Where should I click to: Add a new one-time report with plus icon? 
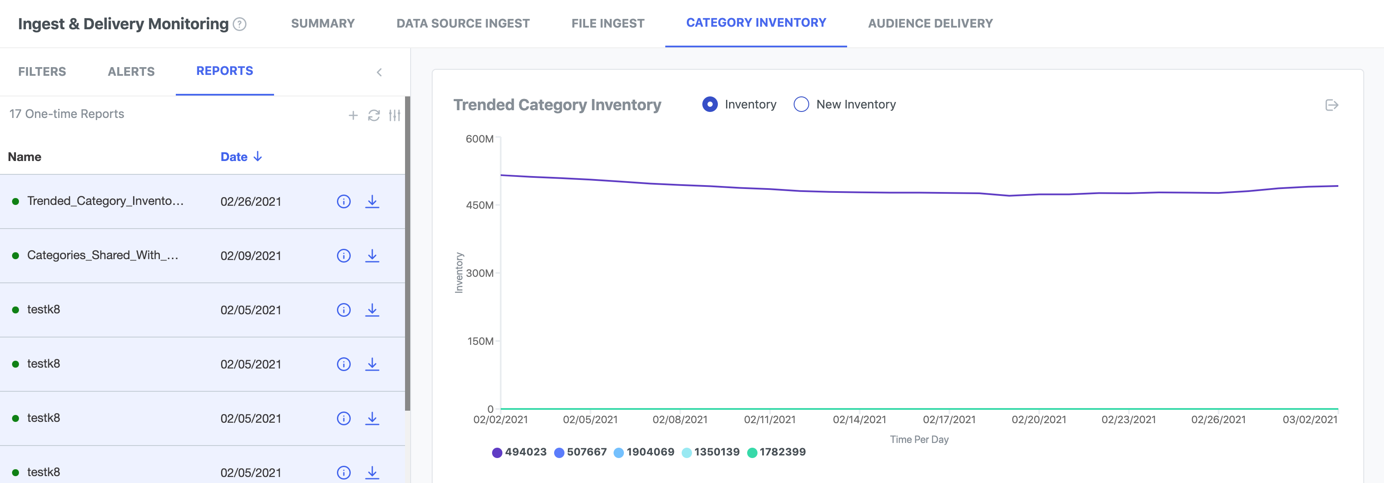[353, 115]
